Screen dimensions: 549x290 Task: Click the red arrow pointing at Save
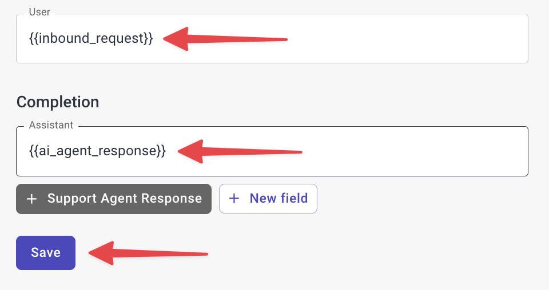[149, 252]
